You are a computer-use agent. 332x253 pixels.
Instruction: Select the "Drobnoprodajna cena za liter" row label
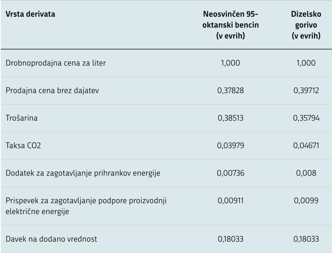click(x=55, y=63)
